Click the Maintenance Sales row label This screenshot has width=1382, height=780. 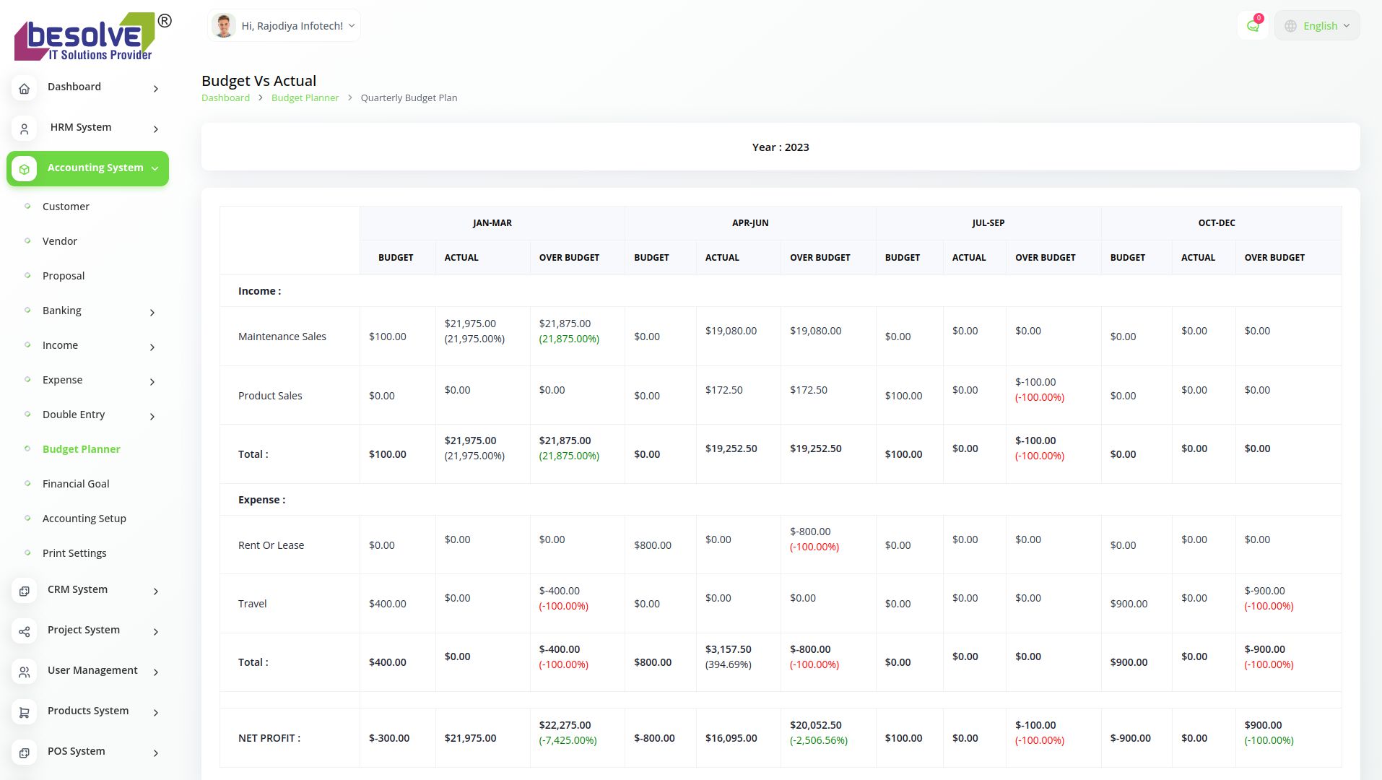click(x=282, y=337)
